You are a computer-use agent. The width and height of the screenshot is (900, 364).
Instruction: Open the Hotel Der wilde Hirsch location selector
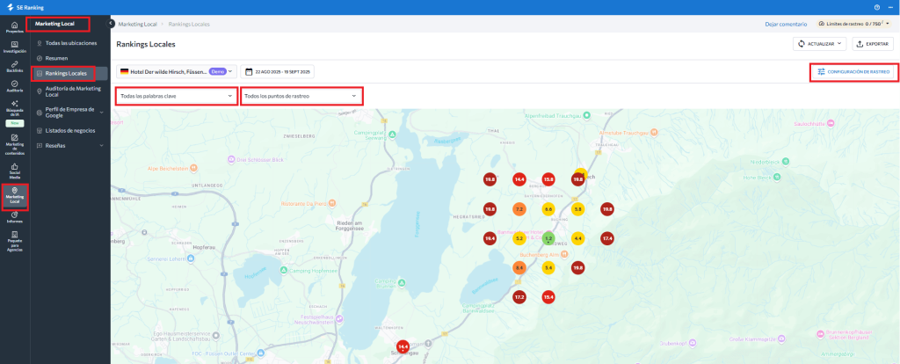[x=176, y=71]
